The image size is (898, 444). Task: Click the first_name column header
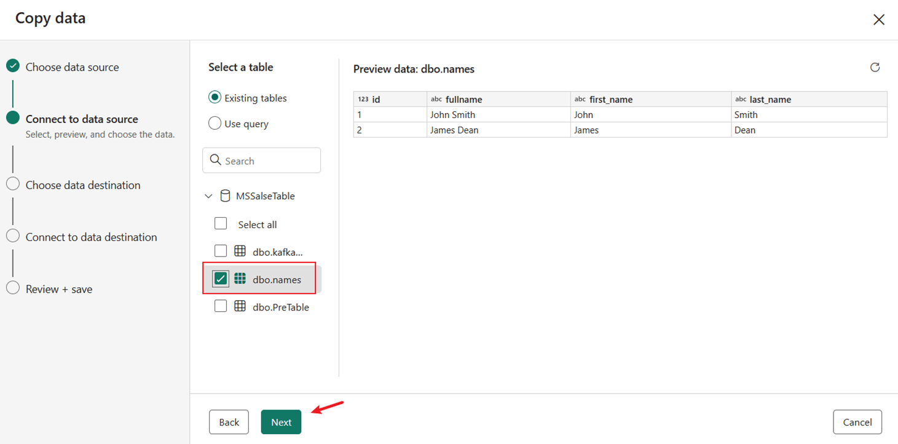pos(651,99)
